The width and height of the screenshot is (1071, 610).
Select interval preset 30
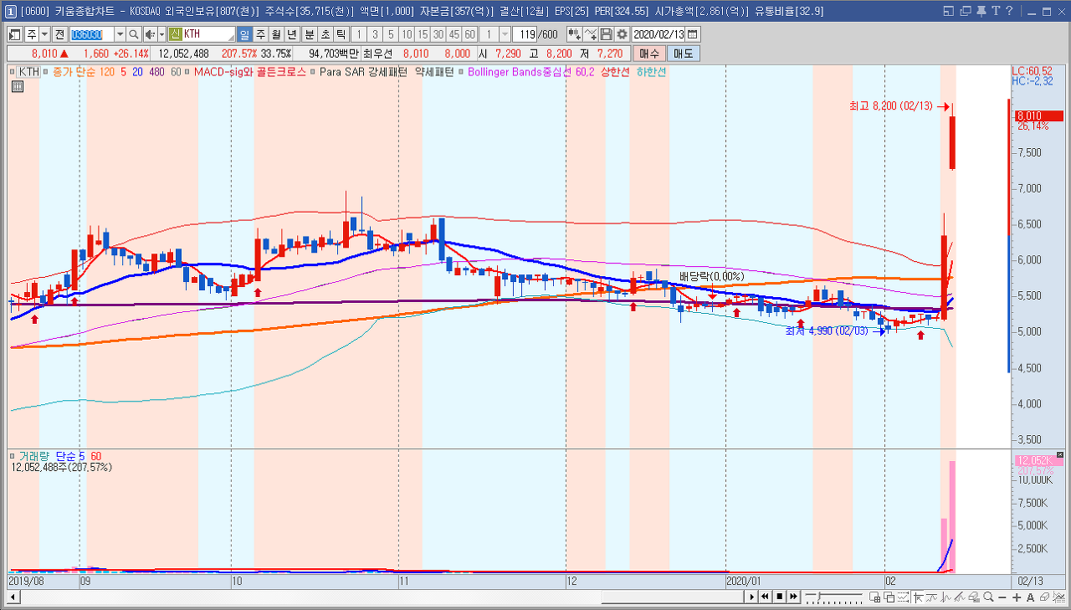click(x=438, y=34)
